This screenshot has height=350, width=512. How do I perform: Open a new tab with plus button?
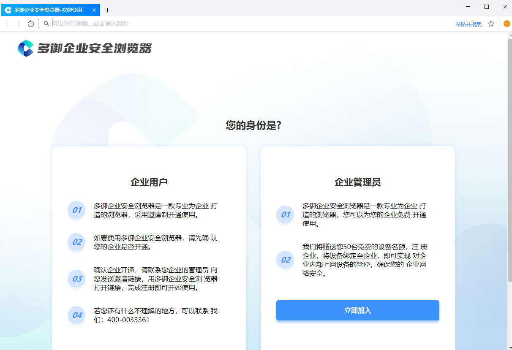point(107,10)
